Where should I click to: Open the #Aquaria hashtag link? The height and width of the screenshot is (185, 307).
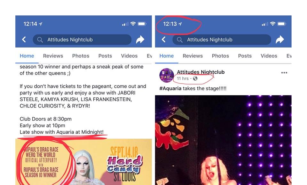[x=170, y=88]
